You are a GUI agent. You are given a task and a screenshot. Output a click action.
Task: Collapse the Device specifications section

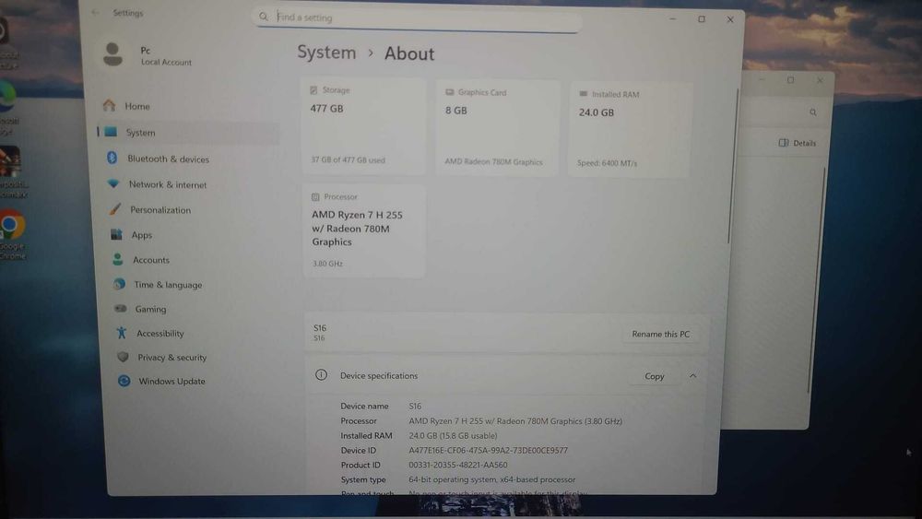[x=692, y=376]
